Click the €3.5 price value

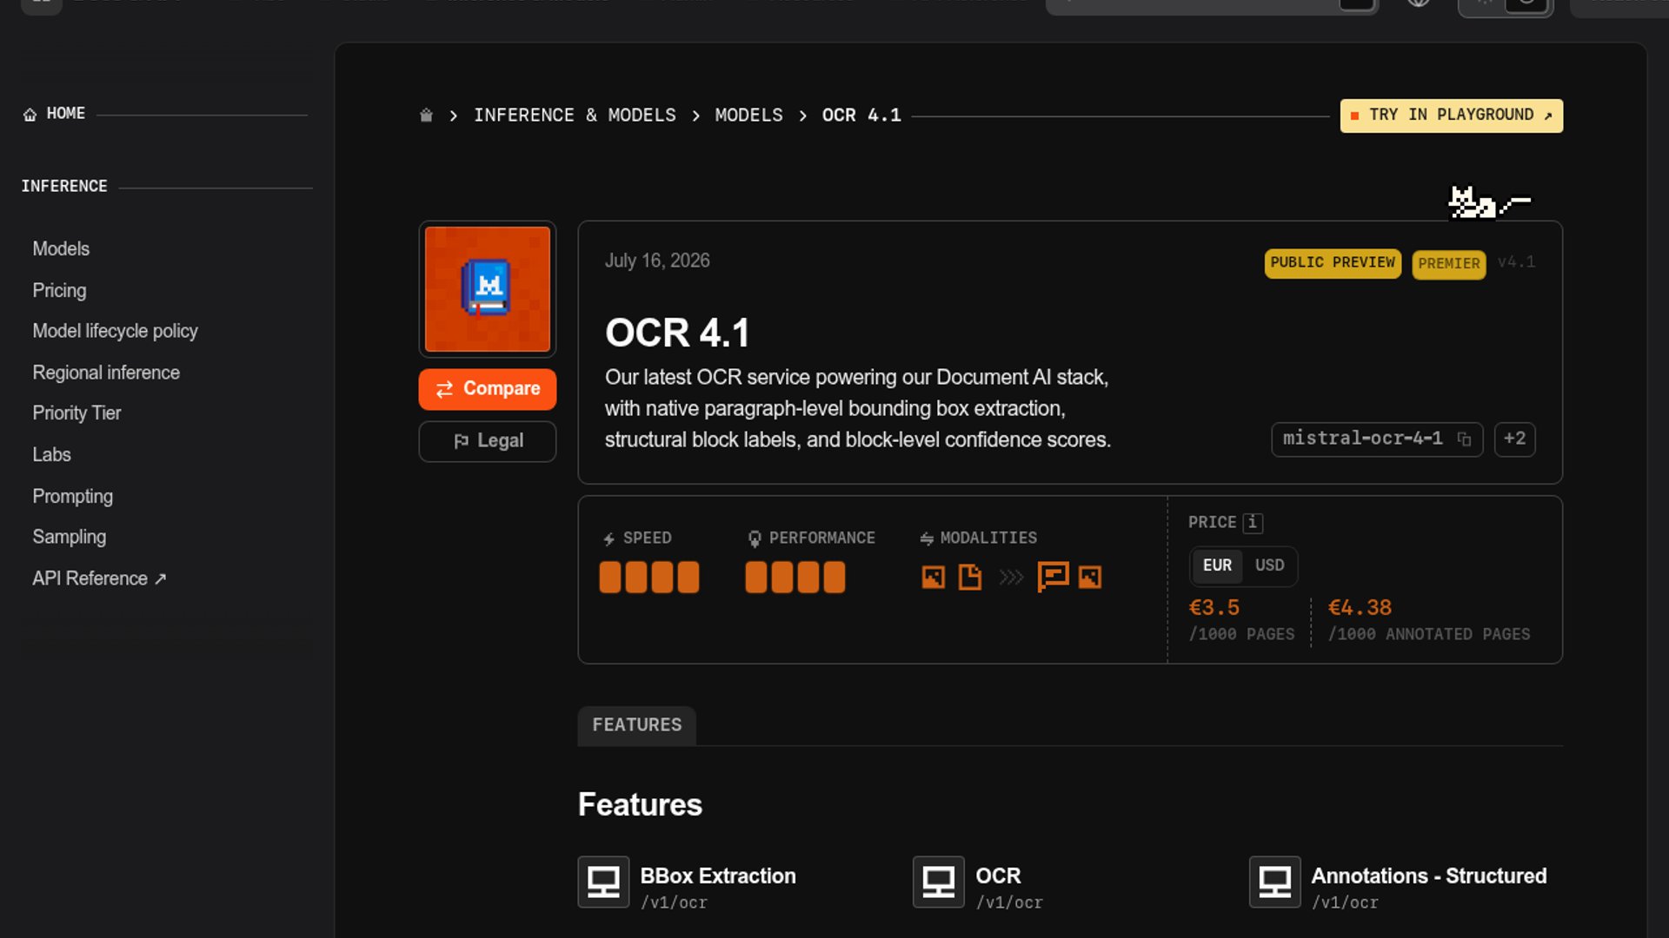1214,608
